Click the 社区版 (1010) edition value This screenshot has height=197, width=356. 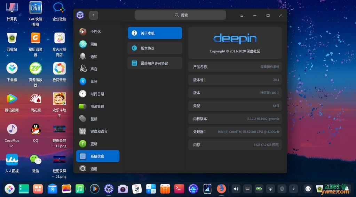(270, 93)
